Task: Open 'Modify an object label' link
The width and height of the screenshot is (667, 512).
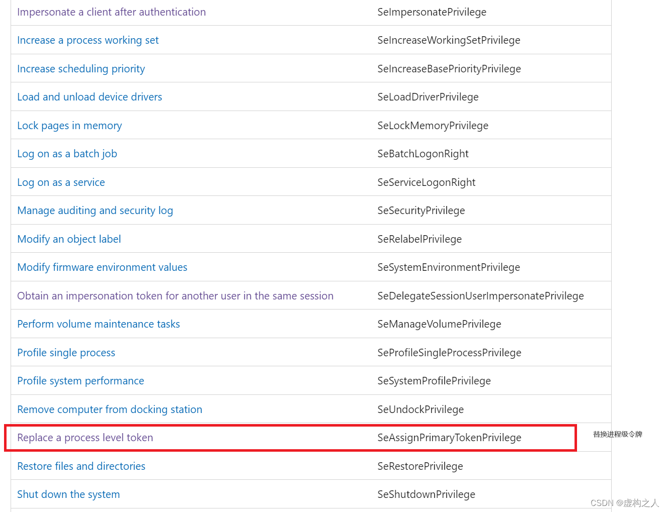Action: pos(69,239)
